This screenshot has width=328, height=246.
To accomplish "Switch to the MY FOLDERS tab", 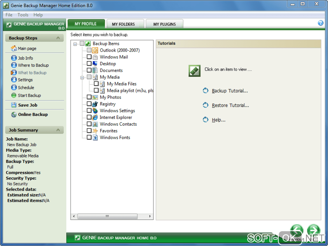I will [125, 24].
